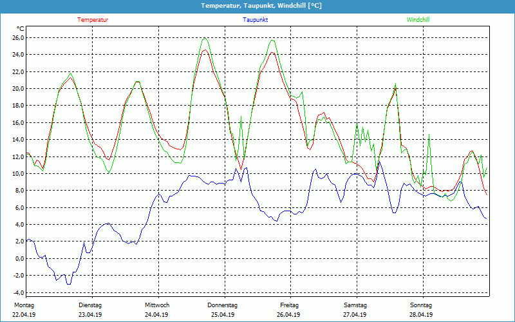Click the 24,0 y-axis value
Viewport: 515px width, 322px height.
point(18,55)
